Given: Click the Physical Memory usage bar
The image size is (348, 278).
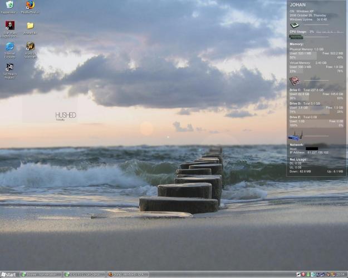Looking at the screenshot, I should click(x=316, y=55).
